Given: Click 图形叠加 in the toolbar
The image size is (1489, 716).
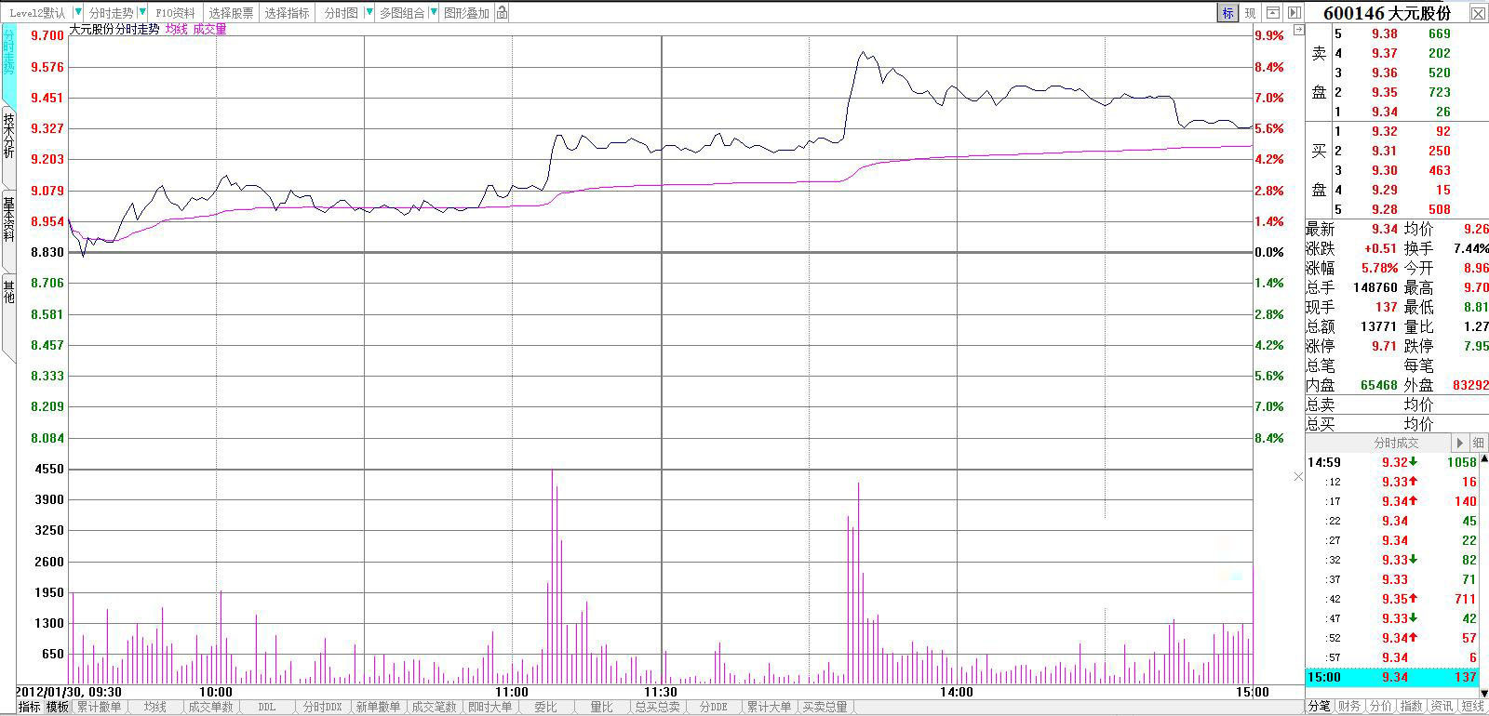Looking at the screenshot, I should (x=466, y=13).
